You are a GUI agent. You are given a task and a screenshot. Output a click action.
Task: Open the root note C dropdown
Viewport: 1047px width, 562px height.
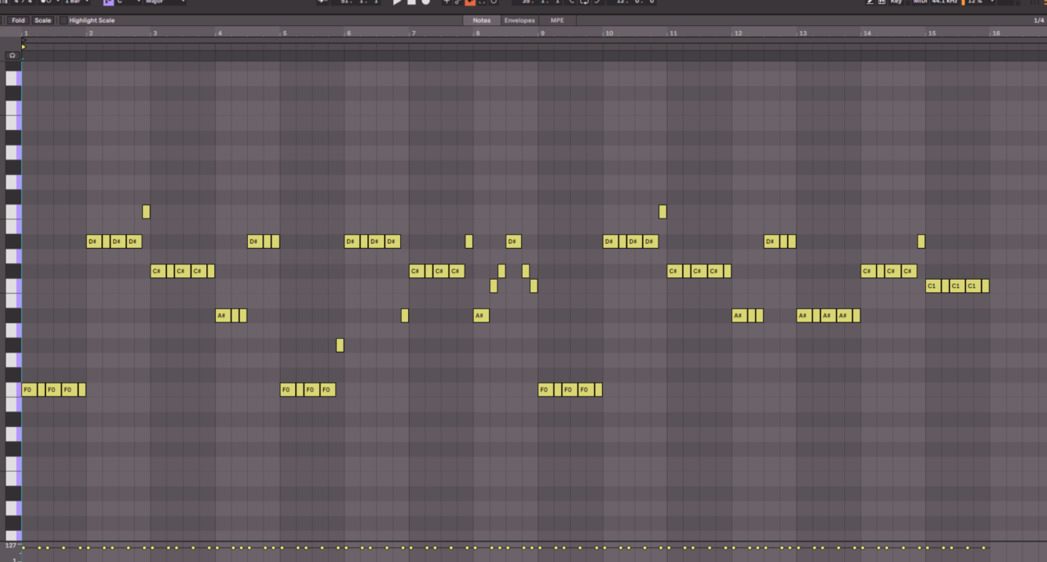click(128, 2)
